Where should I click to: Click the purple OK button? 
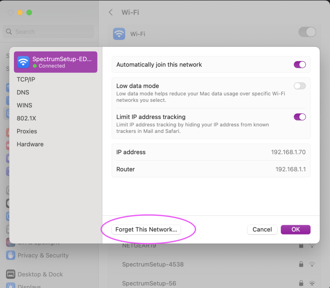pos(296,229)
